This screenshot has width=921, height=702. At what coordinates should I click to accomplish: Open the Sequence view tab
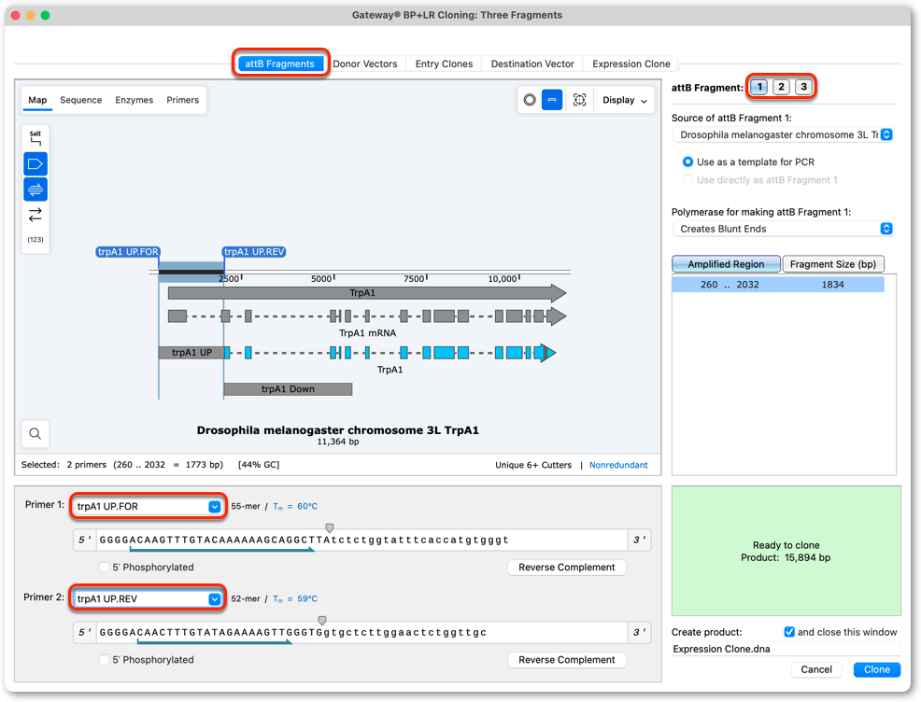tap(81, 100)
